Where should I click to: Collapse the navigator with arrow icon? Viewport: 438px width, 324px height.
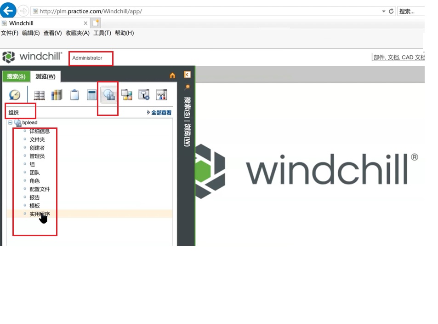pos(187,75)
